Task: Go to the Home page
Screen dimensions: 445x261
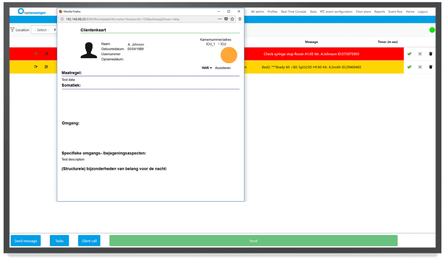Action: coord(410,12)
